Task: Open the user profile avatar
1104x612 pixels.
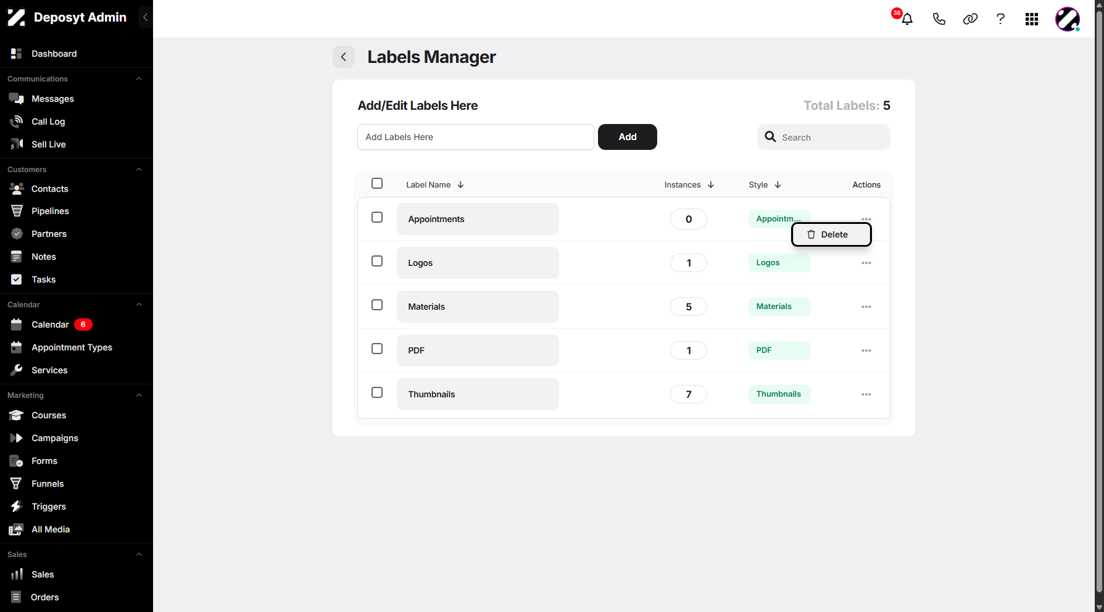Action: click(x=1068, y=19)
